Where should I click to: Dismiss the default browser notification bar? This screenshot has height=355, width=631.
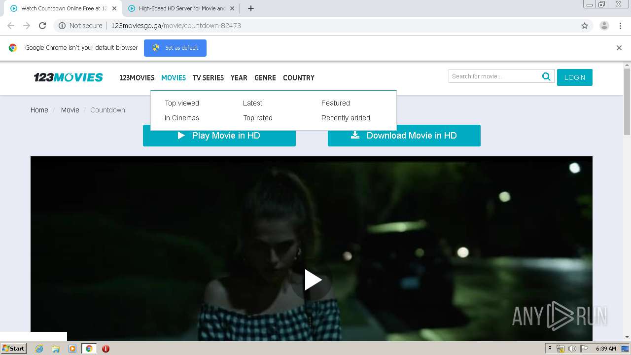tap(619, 48)
